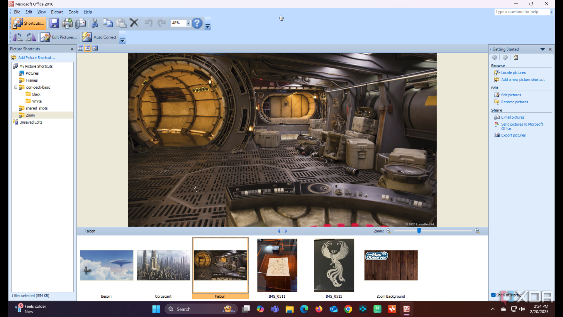Cut the selected picture
The height and width of the screenshot is (317, 563).
(95, 23)
